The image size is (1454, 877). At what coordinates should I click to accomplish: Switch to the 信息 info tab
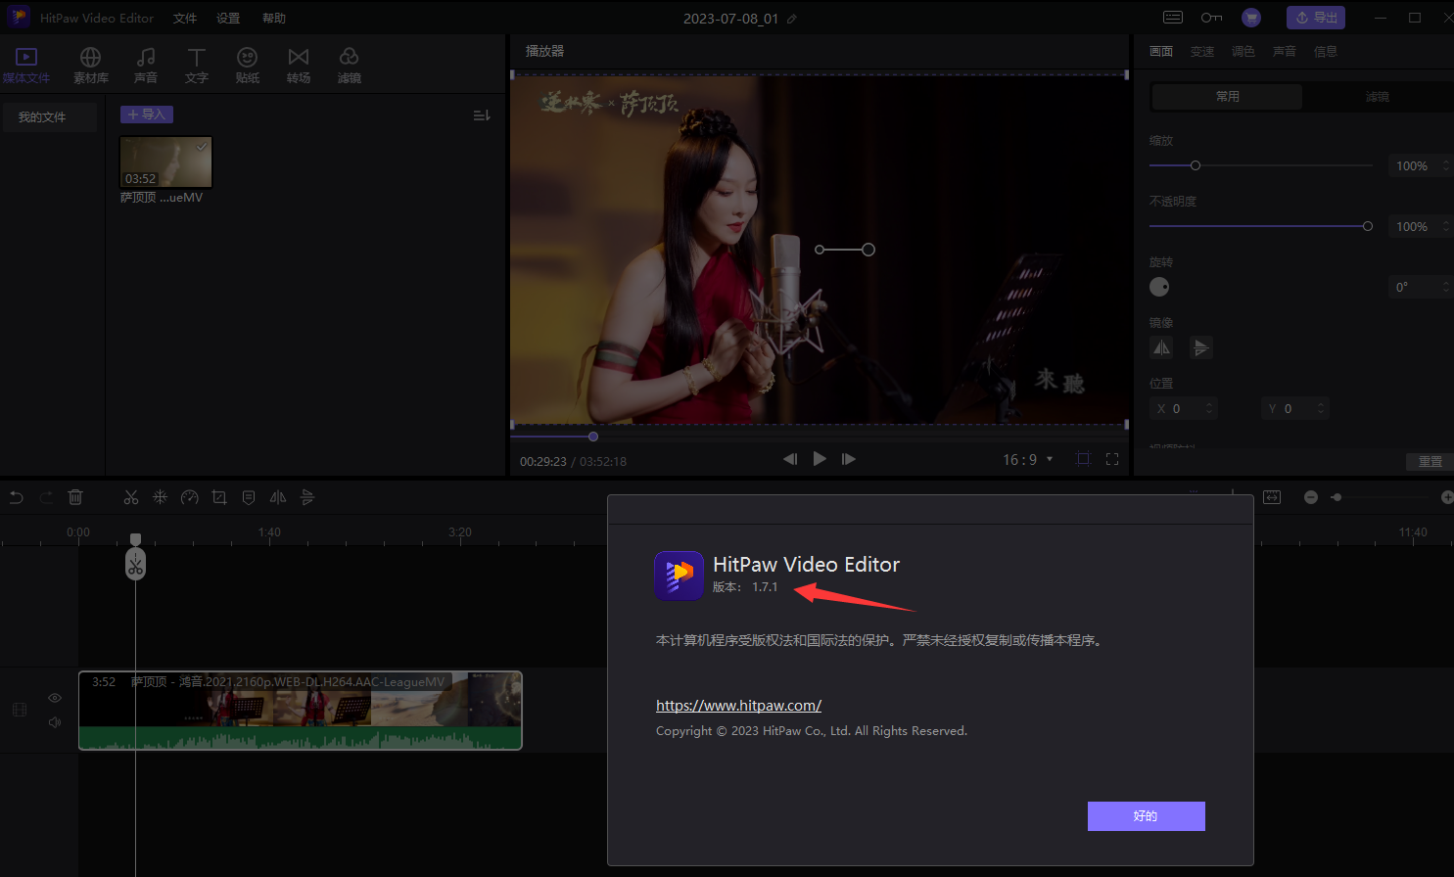point(1326,51)
